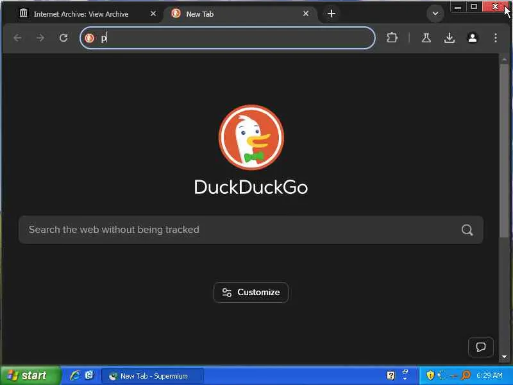Open the Customize button
The width and height of the screenshot is (513, 385).
[x=251, y=293]
